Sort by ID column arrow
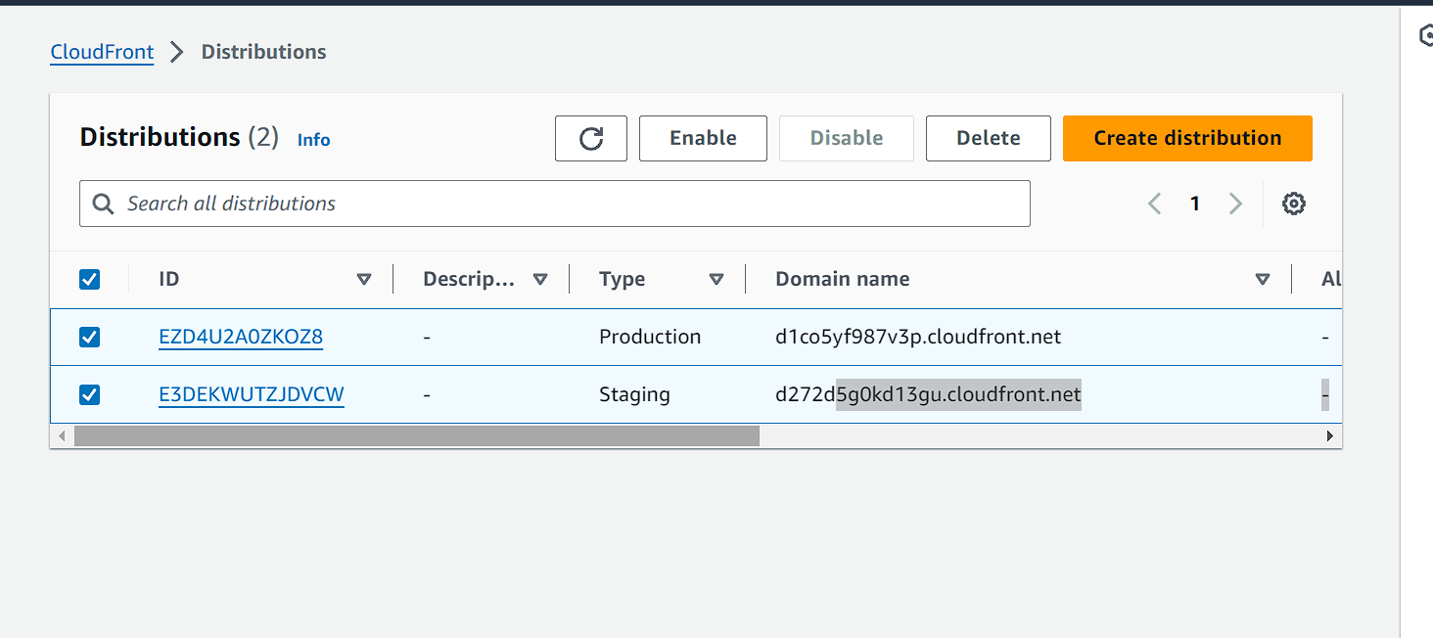Screen dimensions: 1433x638 tap(364, 280)
